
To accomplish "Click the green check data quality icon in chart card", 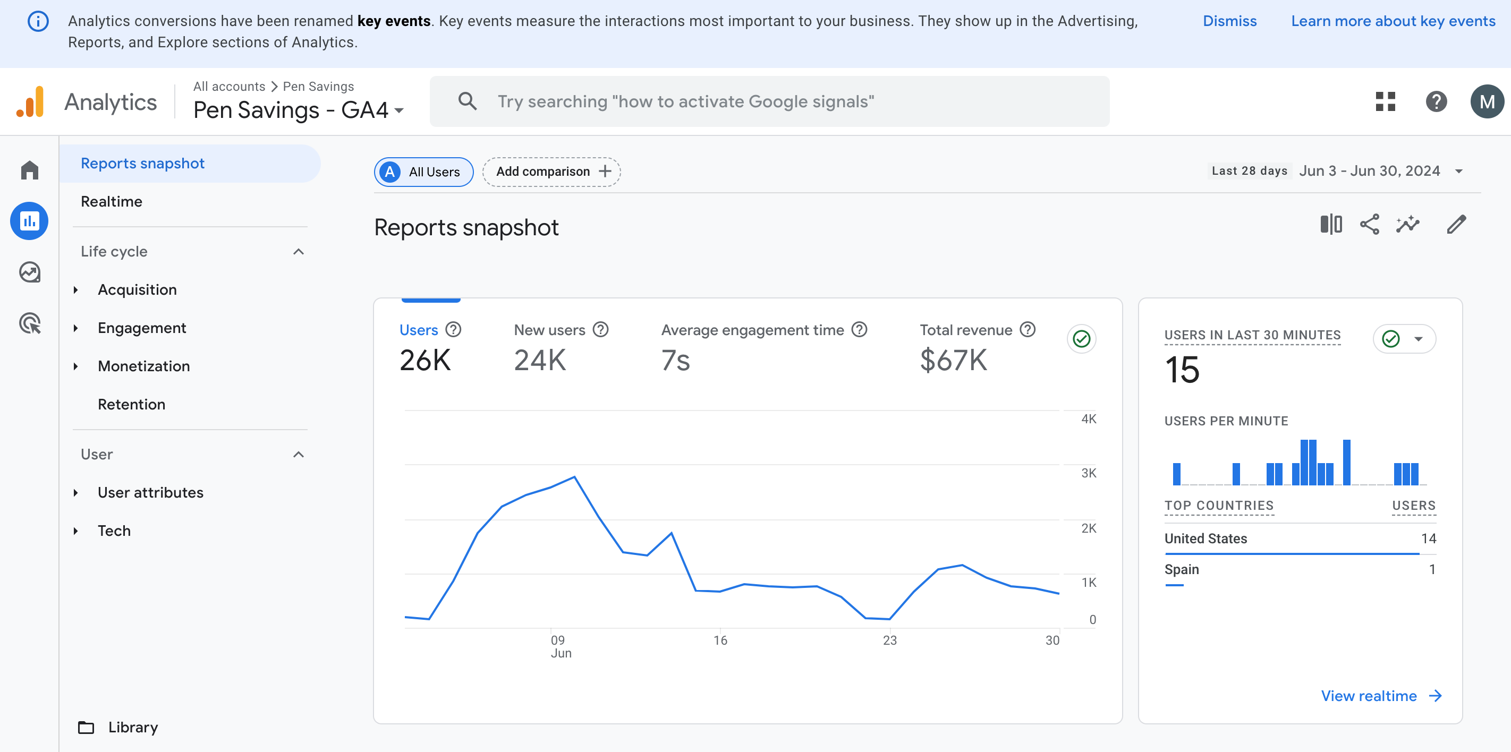I will pyautogui.click(x=1082, y=339).
